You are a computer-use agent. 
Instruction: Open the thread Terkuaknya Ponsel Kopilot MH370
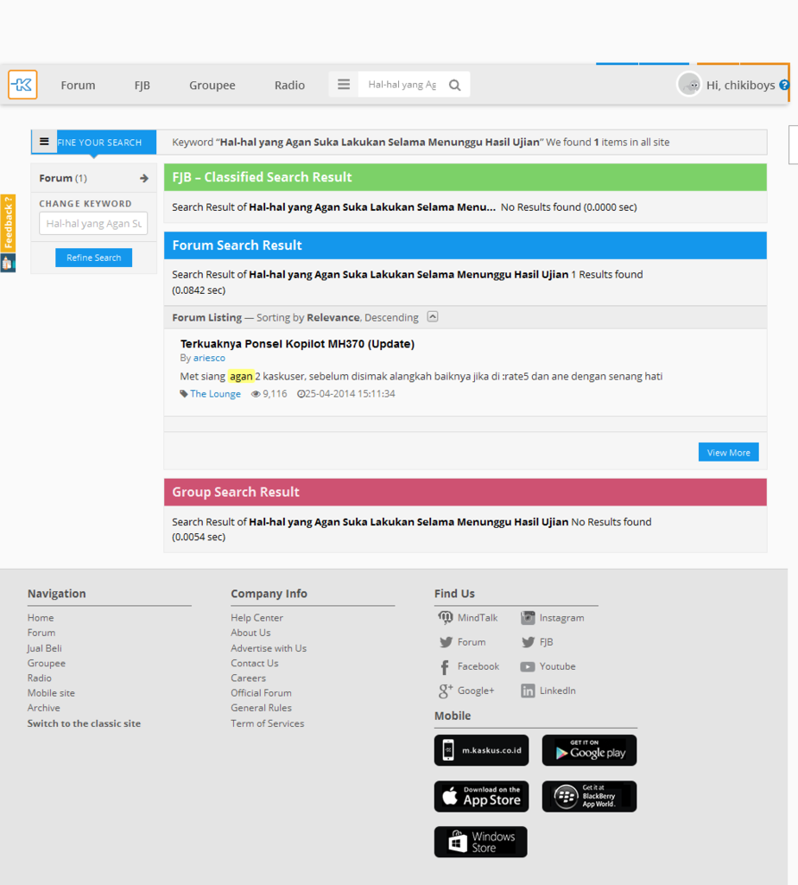click(297, 344)
